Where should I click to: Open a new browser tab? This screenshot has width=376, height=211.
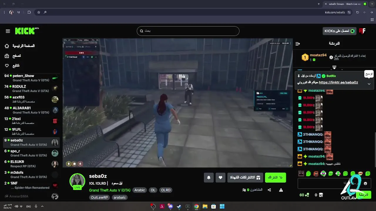(319, 4)
